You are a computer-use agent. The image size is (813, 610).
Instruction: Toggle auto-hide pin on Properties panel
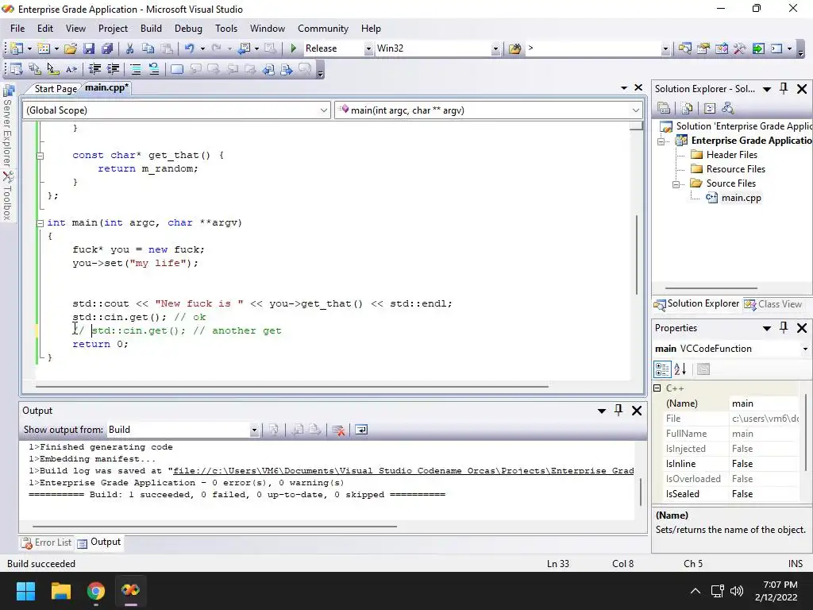784,328
